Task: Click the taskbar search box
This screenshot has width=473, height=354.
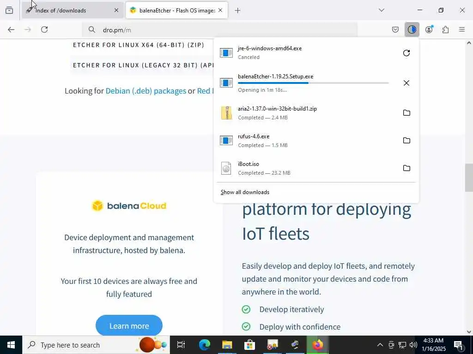Action: click(x=96, y=345)
